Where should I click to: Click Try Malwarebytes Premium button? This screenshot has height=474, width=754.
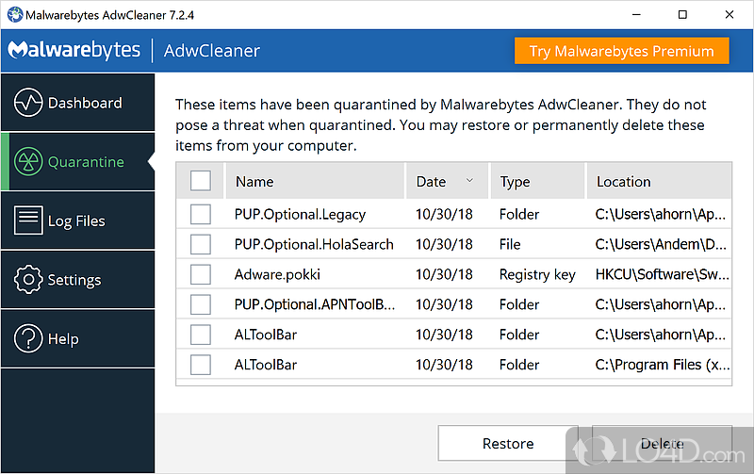click(x=622, y=51)
